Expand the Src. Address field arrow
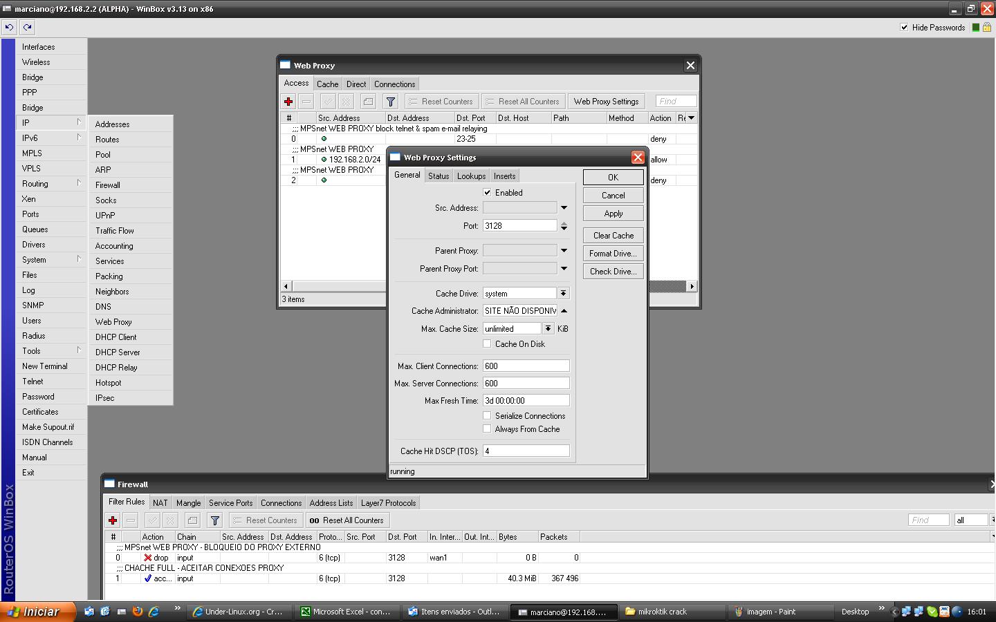 point(564,208)
